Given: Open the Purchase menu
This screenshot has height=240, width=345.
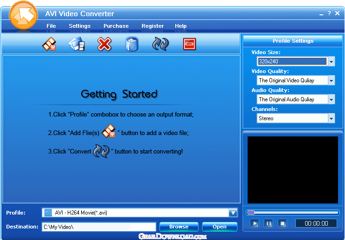Looking at the screenshot, I should [x=116, y=26].
